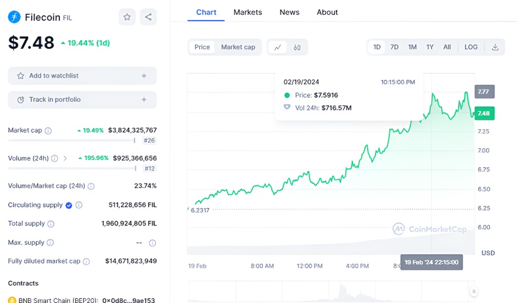This screenshot has width=517, height=303.
Task: Click info icon next to Market cap
Action: click(48, 131)
